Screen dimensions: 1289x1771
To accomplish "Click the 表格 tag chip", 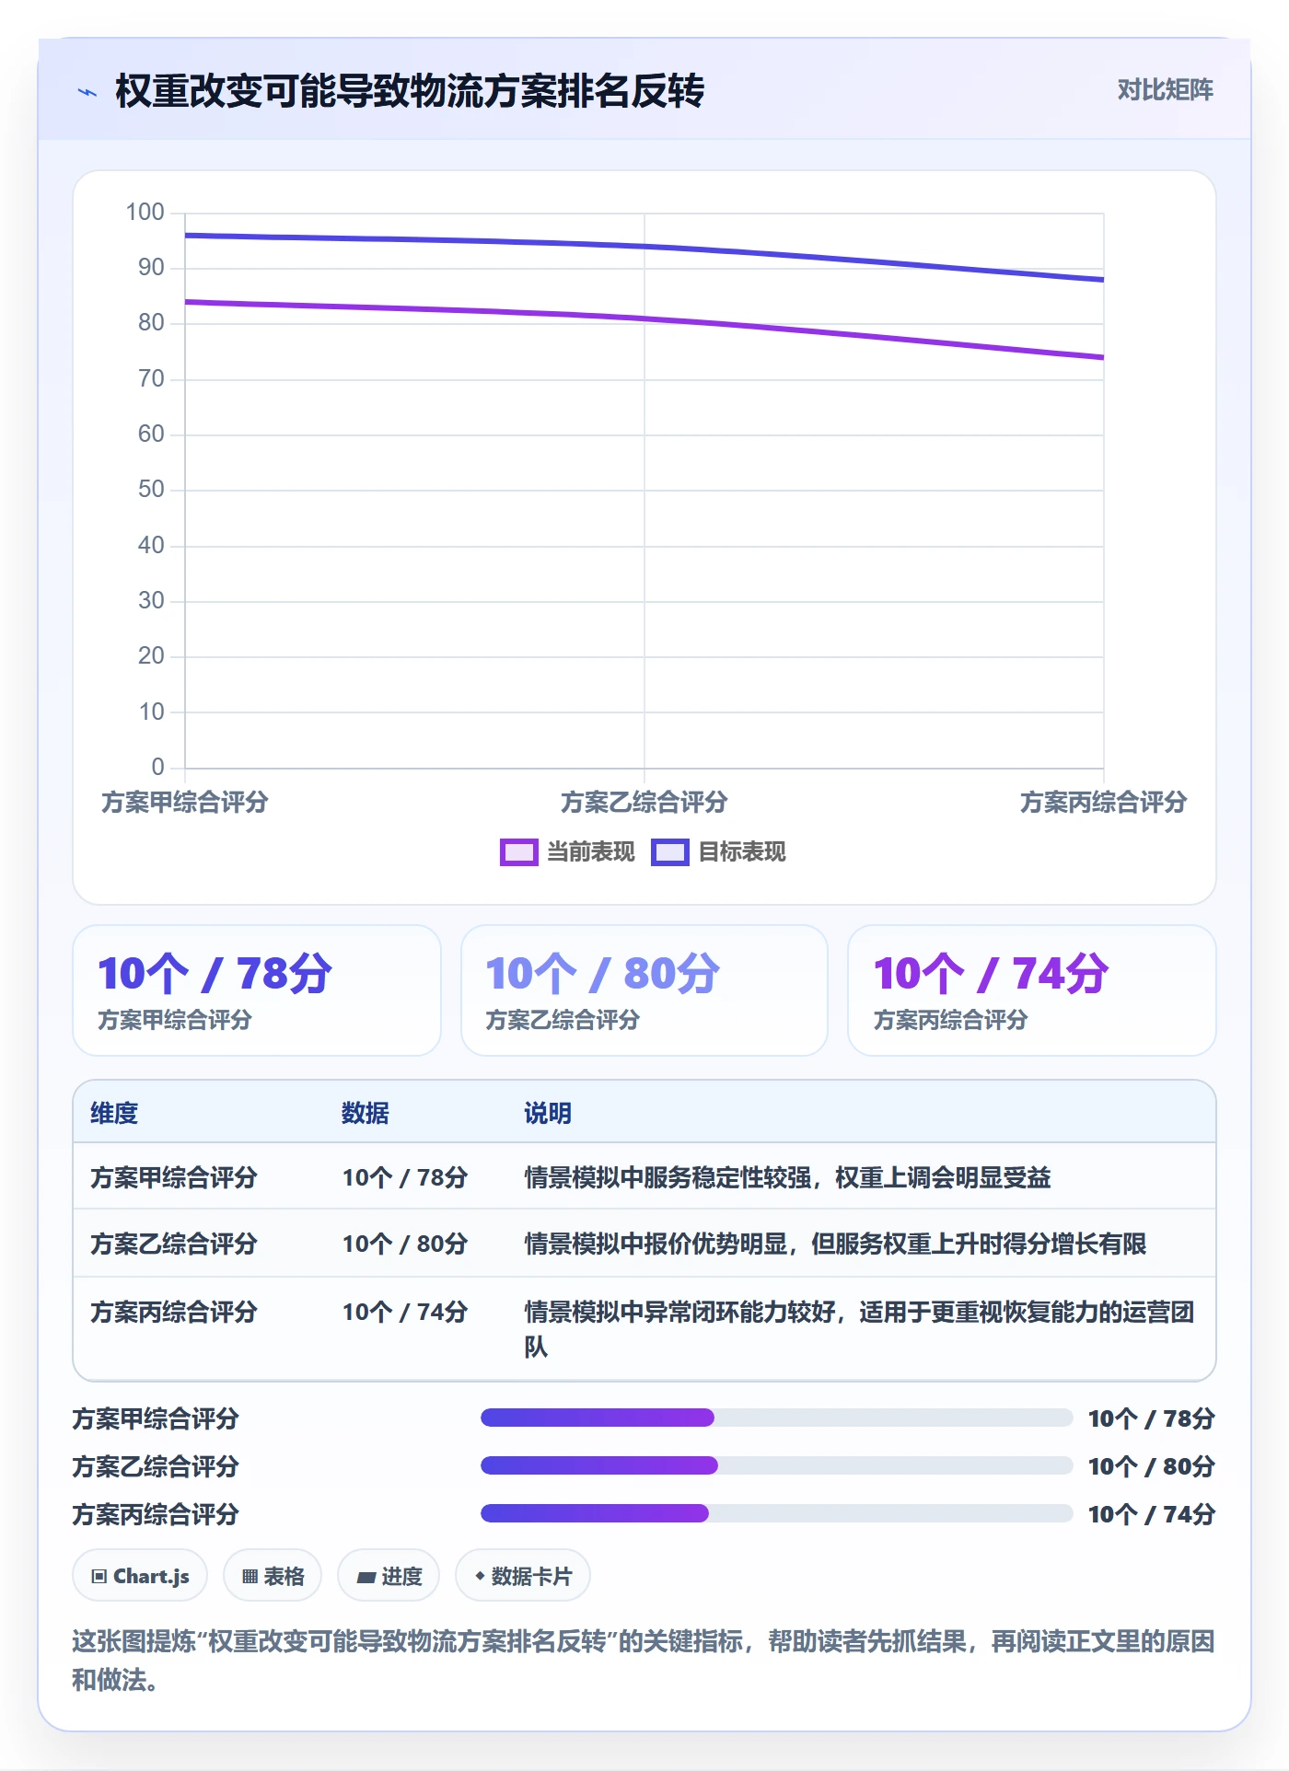I will (273, 1576).
